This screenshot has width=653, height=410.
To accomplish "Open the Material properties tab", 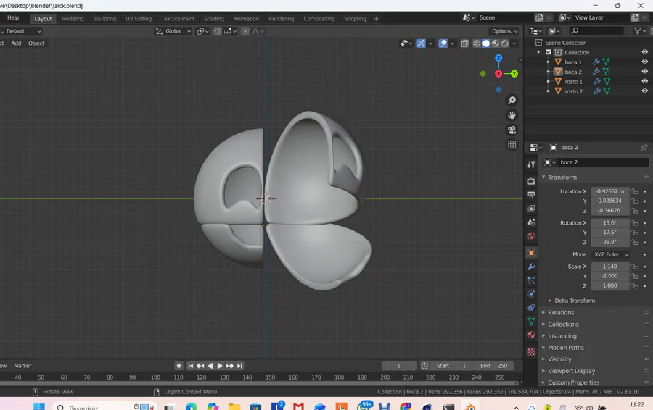I will pyautogui.click(x=531, y=335).
